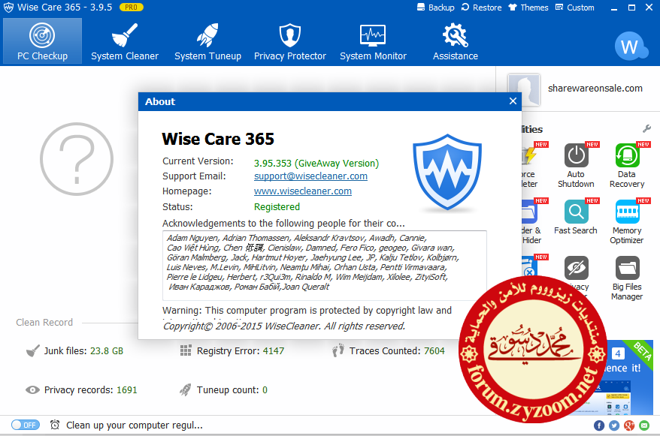The image size is (660, 436).
Task: Click the Clean Record heading
Action: click(44, 322)
